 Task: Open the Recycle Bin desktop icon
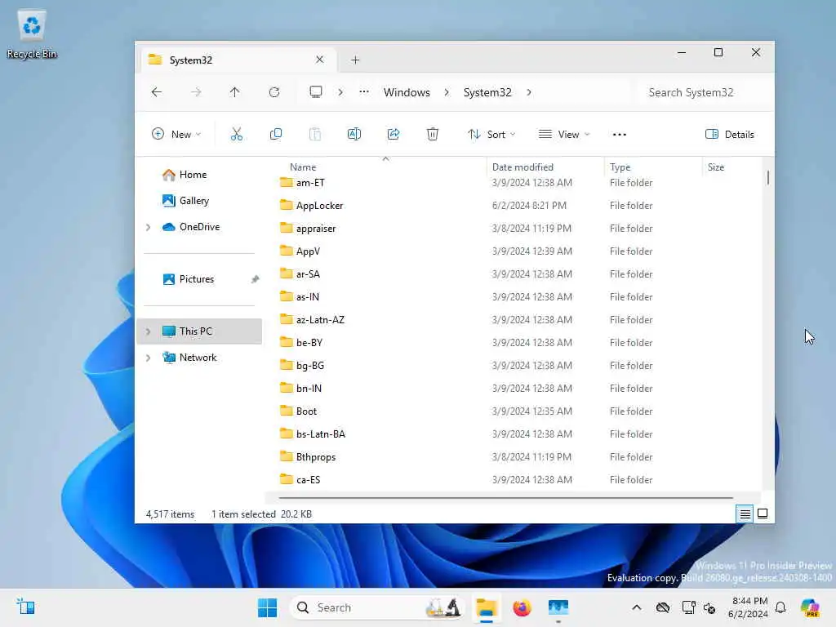coord(32,34)
